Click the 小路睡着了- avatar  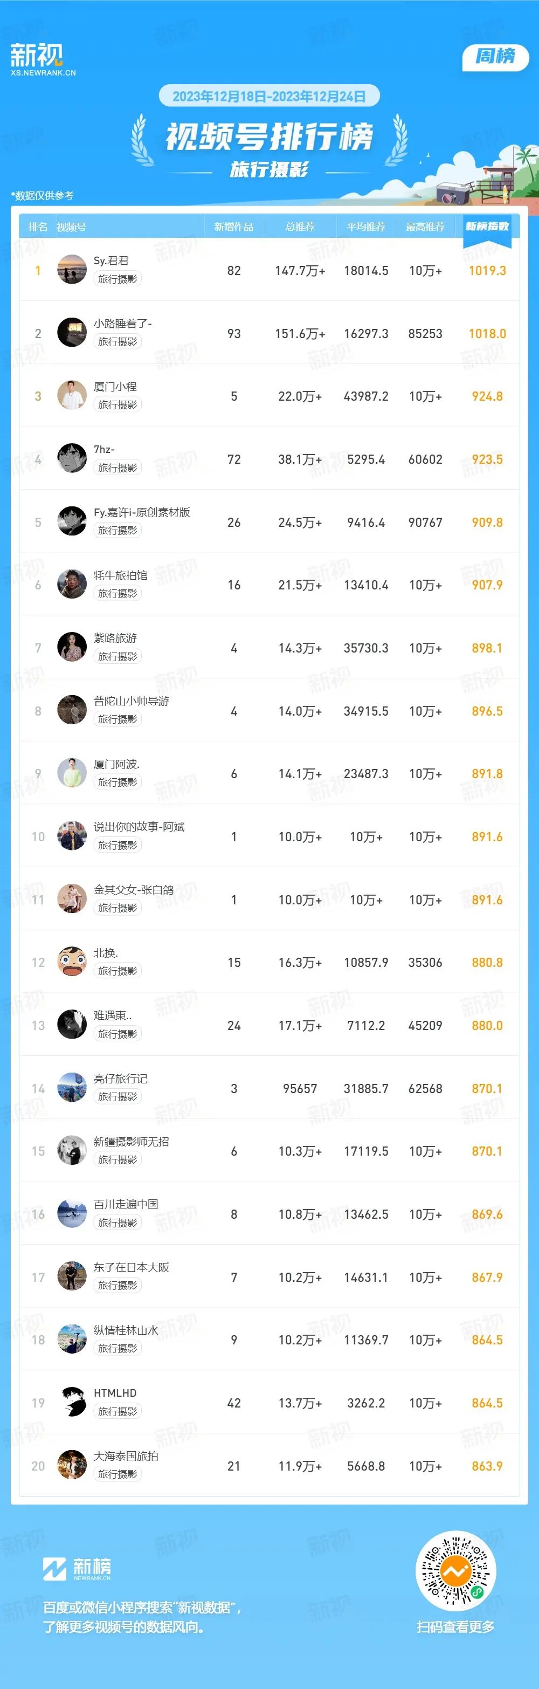click(x=72, y=332)
